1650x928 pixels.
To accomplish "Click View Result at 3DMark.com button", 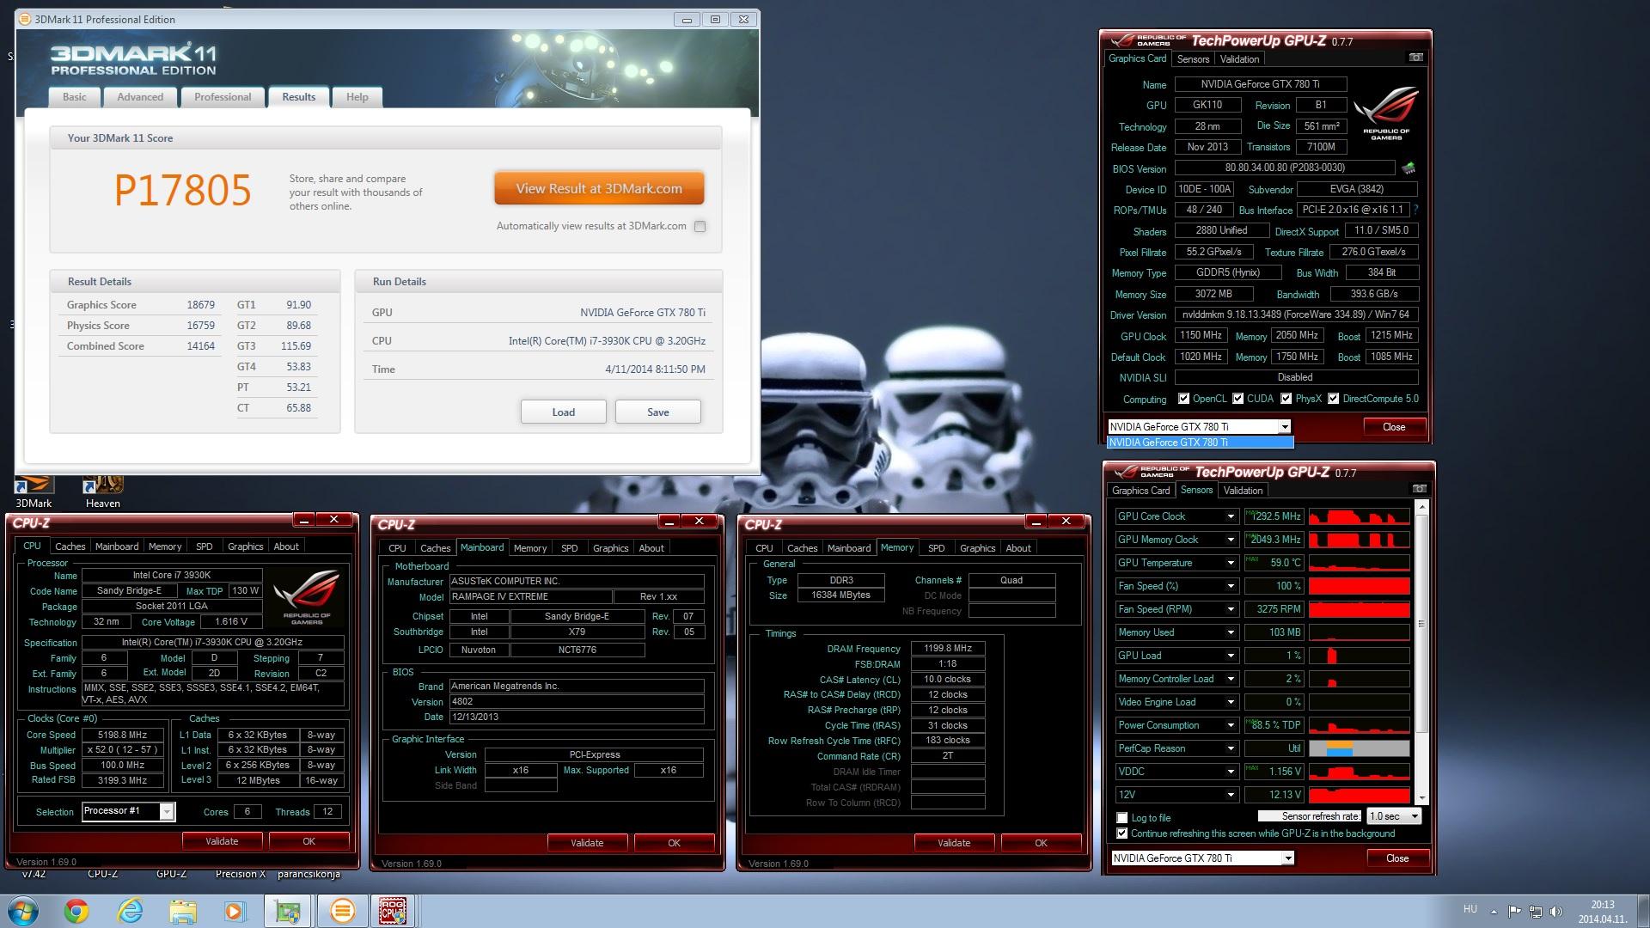I will pyautogui.click(x=599, y=189).
